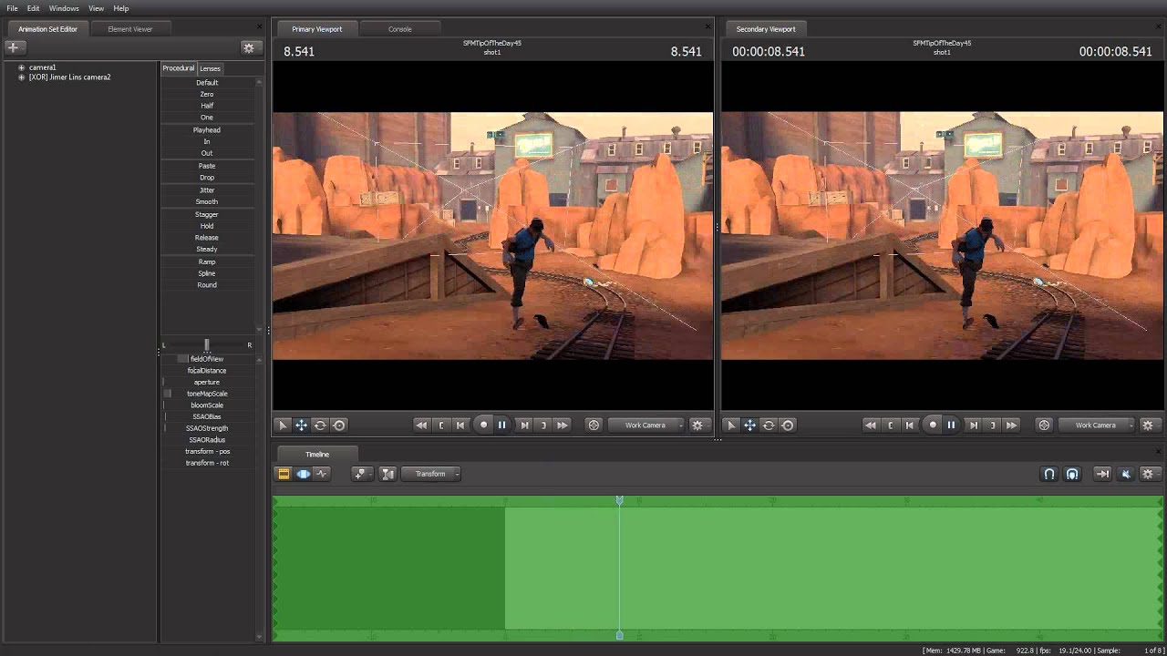Expand the [XOR] Jimer Lins camera2 item

(21, 77)
